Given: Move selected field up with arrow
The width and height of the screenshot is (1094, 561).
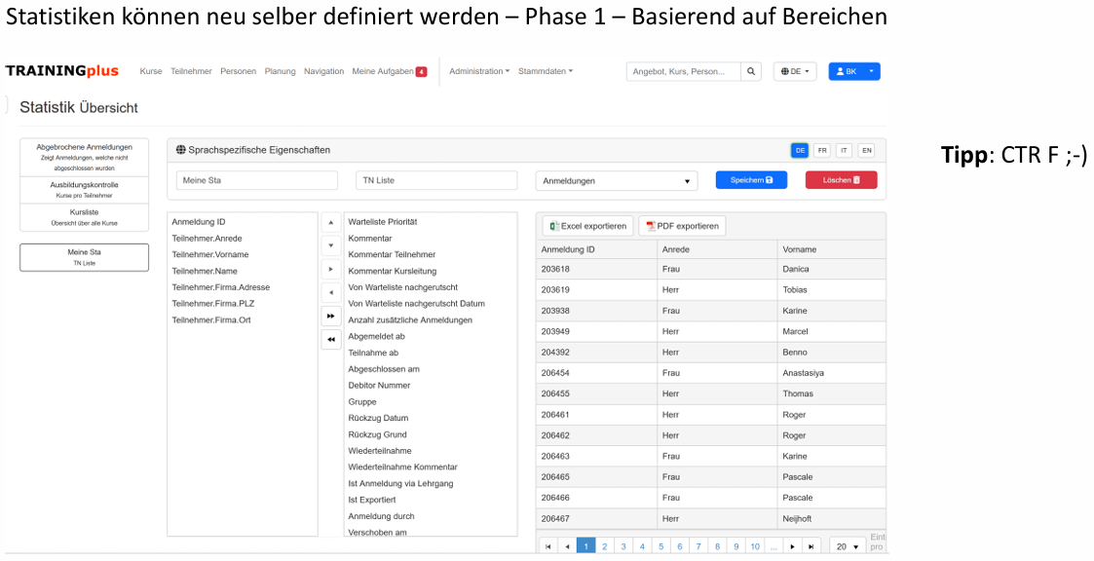Looking at the screenshot, I should pos(331,222).
